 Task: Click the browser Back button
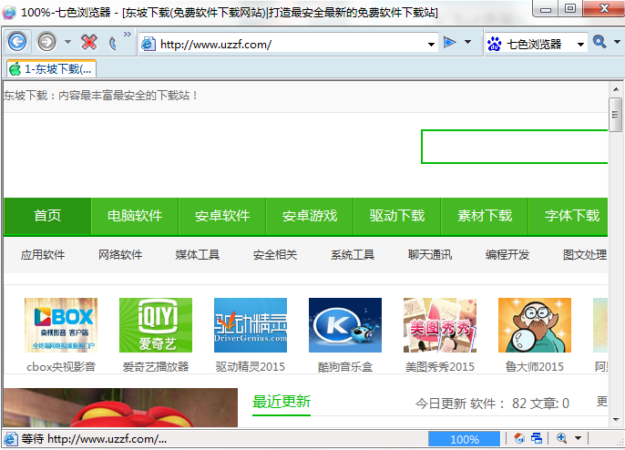[18, 42]
